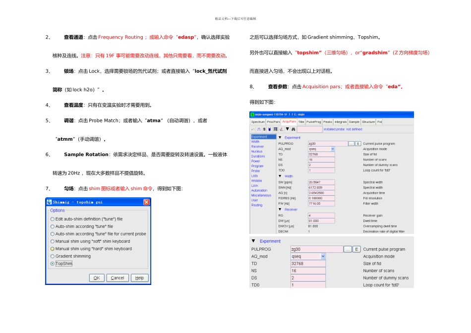The height and width of the screenshot is (333, 471).
Task: Select Probe in the parameter sidebar
Action: click(x=255, y=171)
